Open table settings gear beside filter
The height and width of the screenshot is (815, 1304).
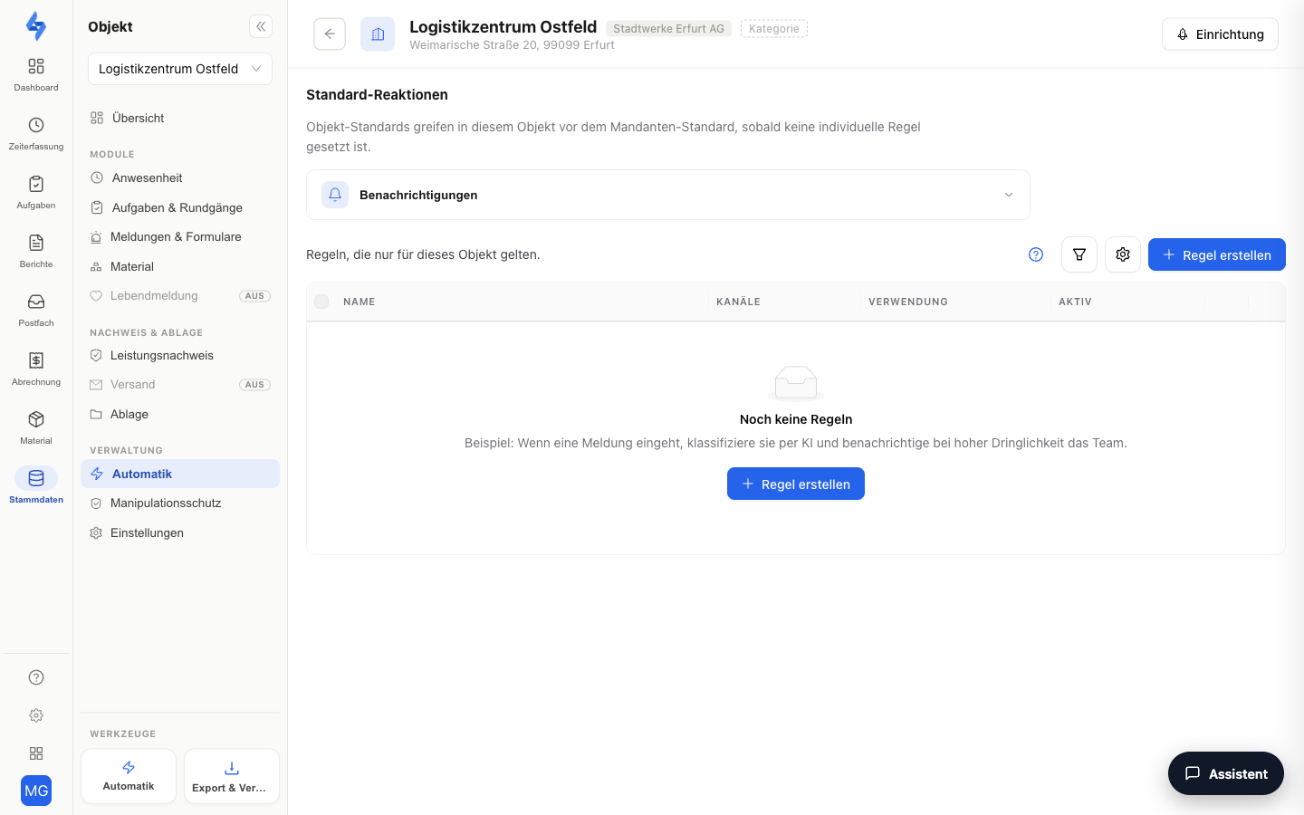point(1123,254)
